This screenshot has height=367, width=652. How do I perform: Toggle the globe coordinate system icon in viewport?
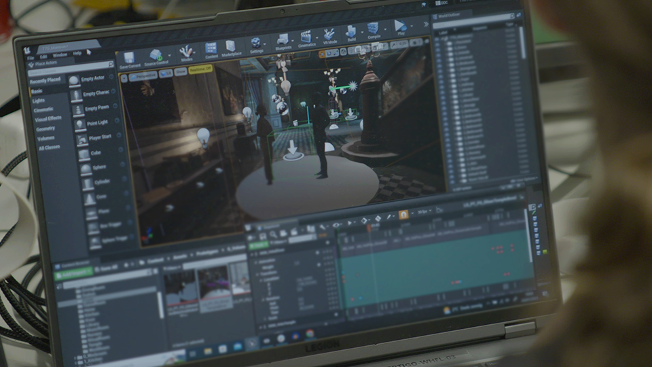point(344,52)
